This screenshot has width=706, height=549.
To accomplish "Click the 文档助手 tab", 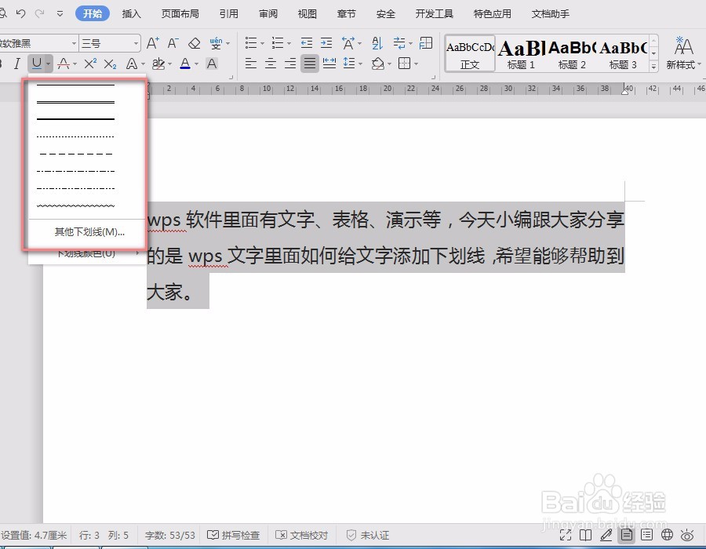I will pyautogui.click(x=550, y=14).
